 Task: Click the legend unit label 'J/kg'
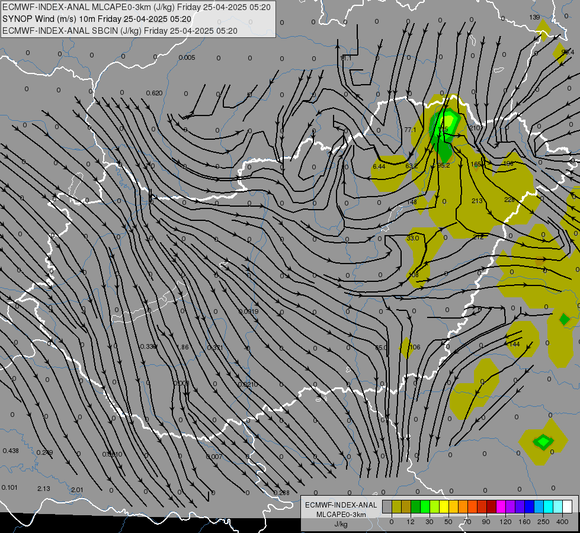[x=341, y=524]
